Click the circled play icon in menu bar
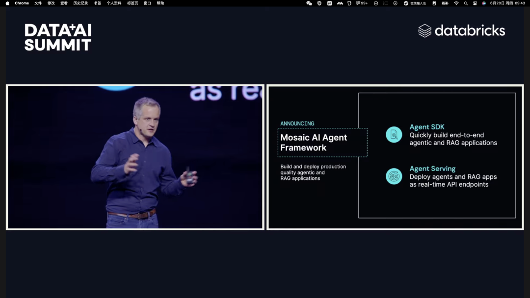530x298 pixels. [x=395, y=3]
